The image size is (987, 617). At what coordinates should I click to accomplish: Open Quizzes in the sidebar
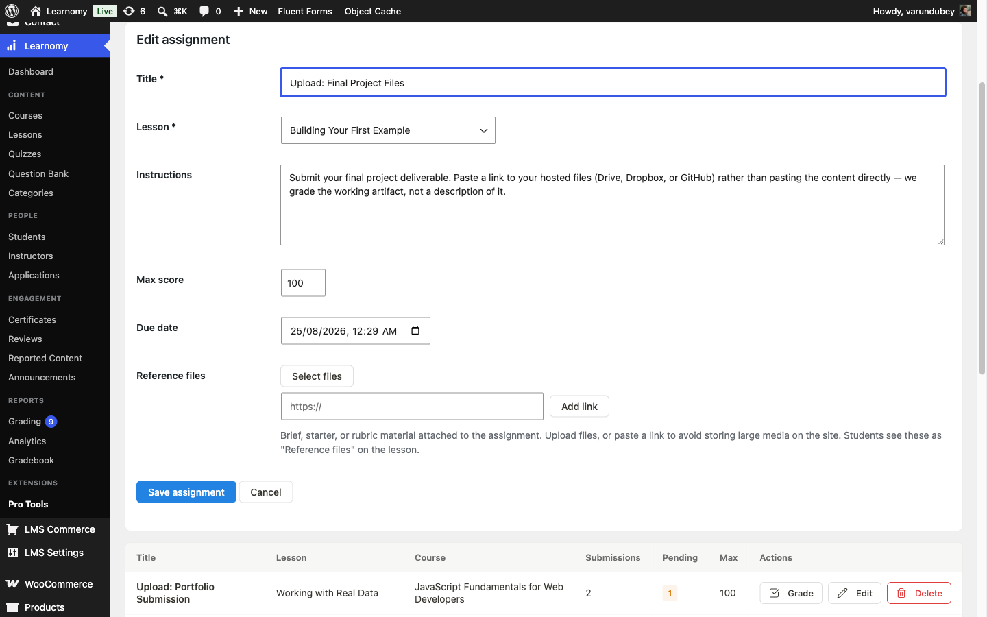click(x=25, y=154)
